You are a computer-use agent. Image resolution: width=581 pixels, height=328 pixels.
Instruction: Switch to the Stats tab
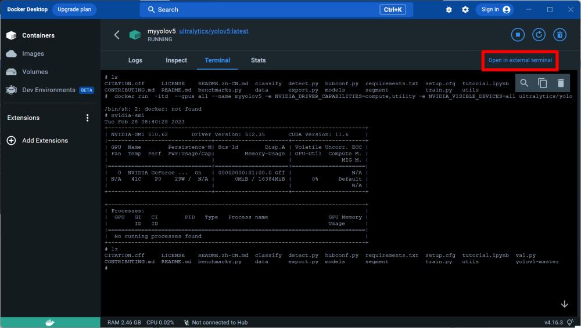(259, 60)
